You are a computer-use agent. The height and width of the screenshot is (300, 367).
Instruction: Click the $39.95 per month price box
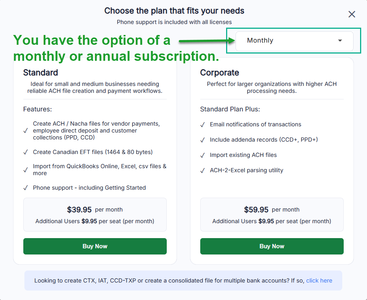[95, 214]
